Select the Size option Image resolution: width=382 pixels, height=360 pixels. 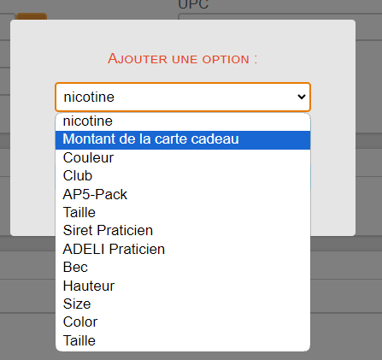point(183,304)
